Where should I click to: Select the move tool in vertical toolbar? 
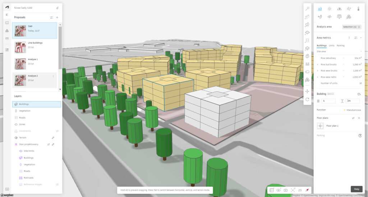pos(307,91)
